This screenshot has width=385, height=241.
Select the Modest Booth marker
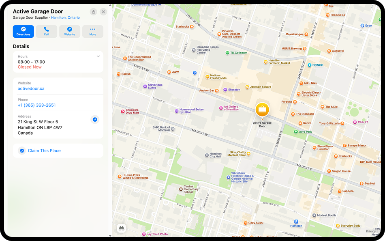pyautogui.click(x=314, y=215)
